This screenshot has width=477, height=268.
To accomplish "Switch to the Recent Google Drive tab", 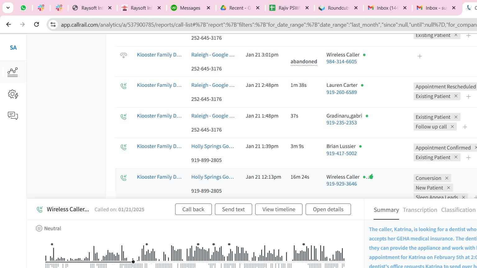I will point(240,8).
